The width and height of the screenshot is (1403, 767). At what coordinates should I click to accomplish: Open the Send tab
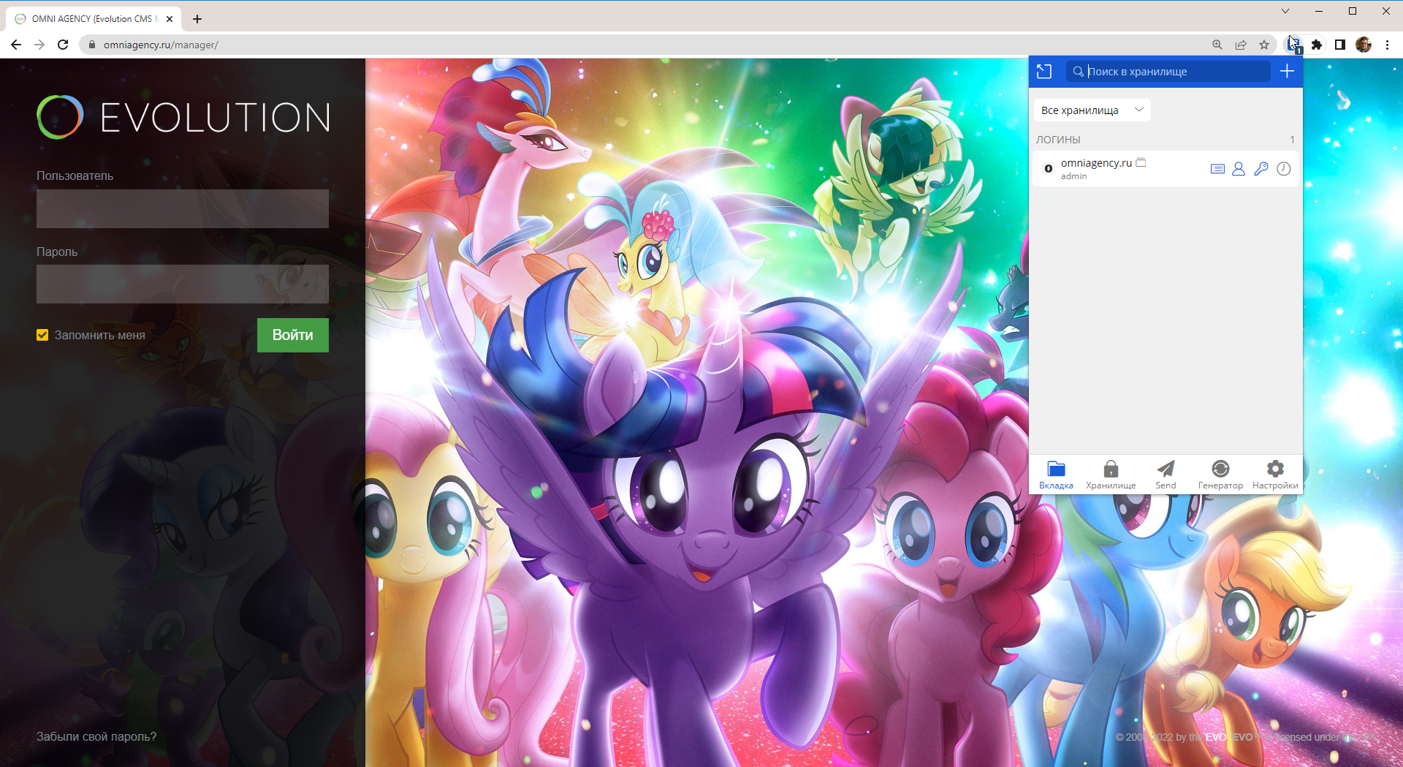coord(1166,475)
